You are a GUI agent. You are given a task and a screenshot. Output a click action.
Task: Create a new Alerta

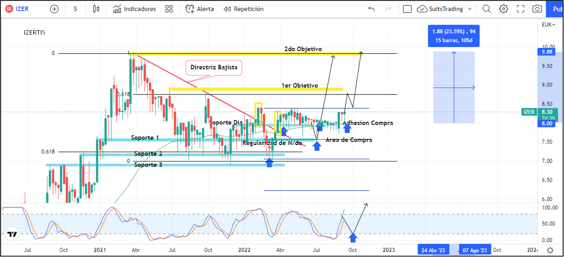[199, 9]
